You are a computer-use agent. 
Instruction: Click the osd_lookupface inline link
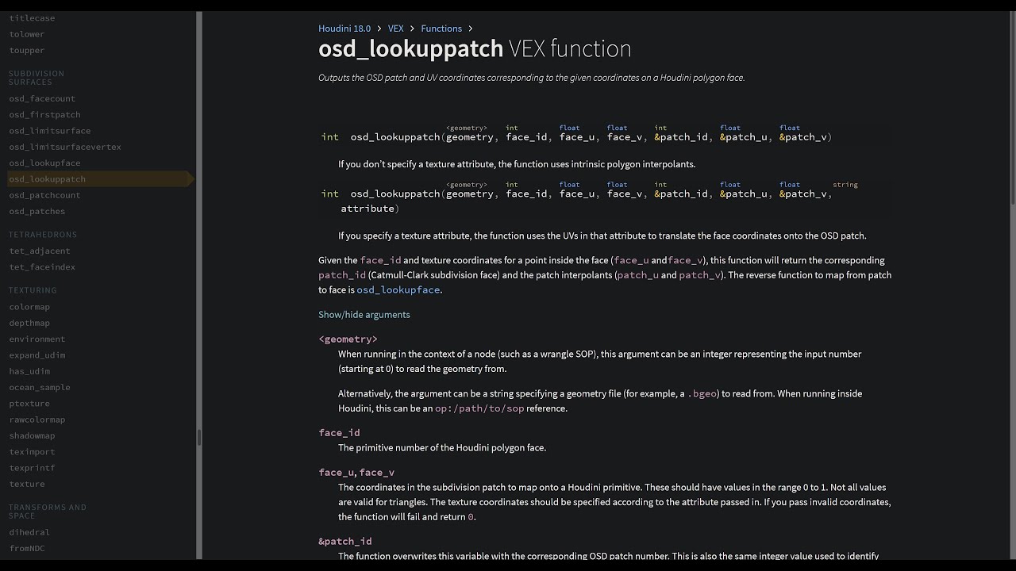[398, 290]
